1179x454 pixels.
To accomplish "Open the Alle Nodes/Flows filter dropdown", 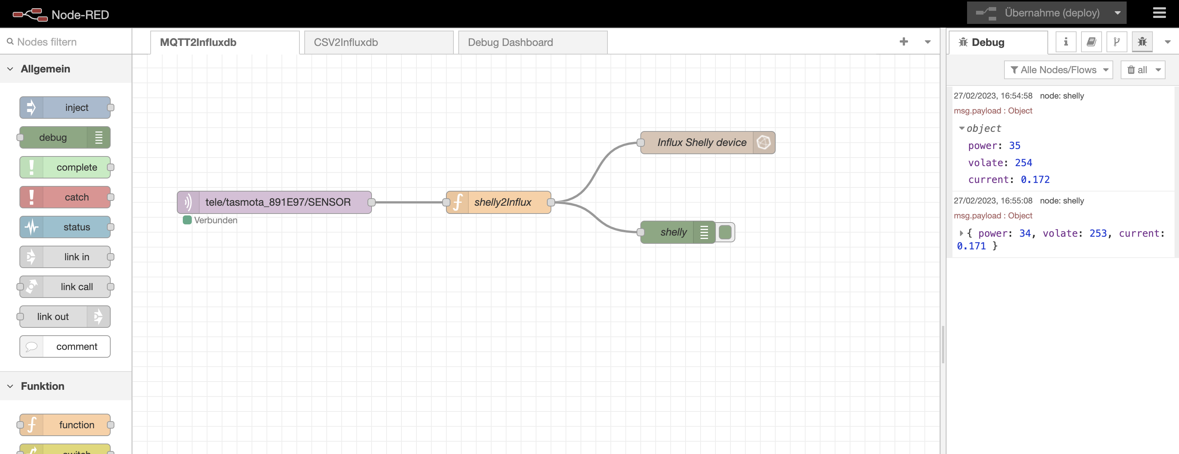I will coord(1058,70).
